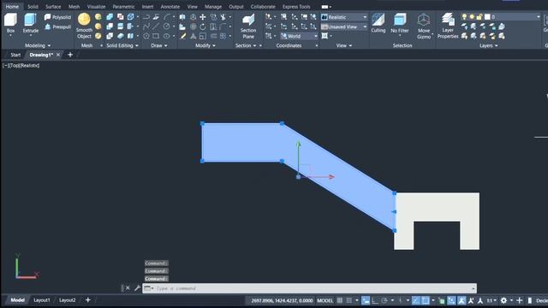Activate the Extrude tool
Viewport: 548px width, 308px height.
tap(31, 23)
